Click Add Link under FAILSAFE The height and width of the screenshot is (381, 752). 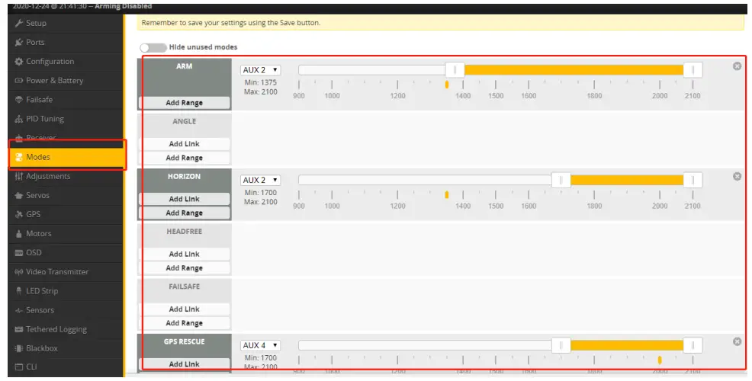coord(184,309)
